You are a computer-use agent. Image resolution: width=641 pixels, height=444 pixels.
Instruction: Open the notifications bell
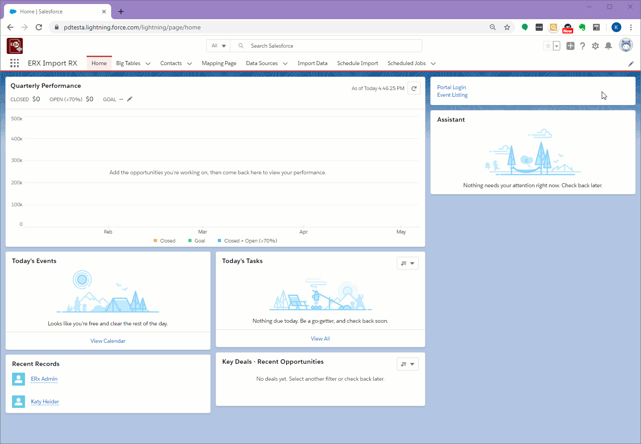pos(608,46)
